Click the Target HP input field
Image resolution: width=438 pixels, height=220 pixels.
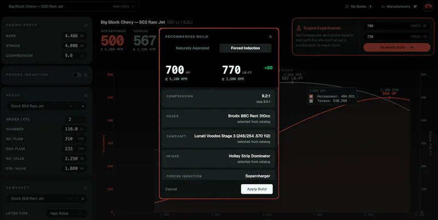(x=396, y=26)
